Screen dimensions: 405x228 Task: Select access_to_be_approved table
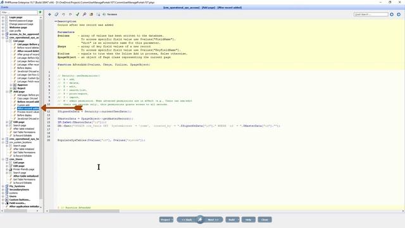24,34
